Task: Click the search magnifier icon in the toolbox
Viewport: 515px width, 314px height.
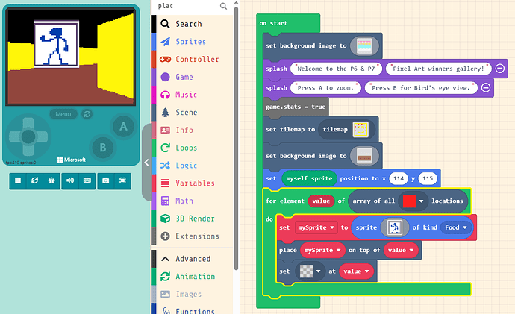Action: click(223, 6)
